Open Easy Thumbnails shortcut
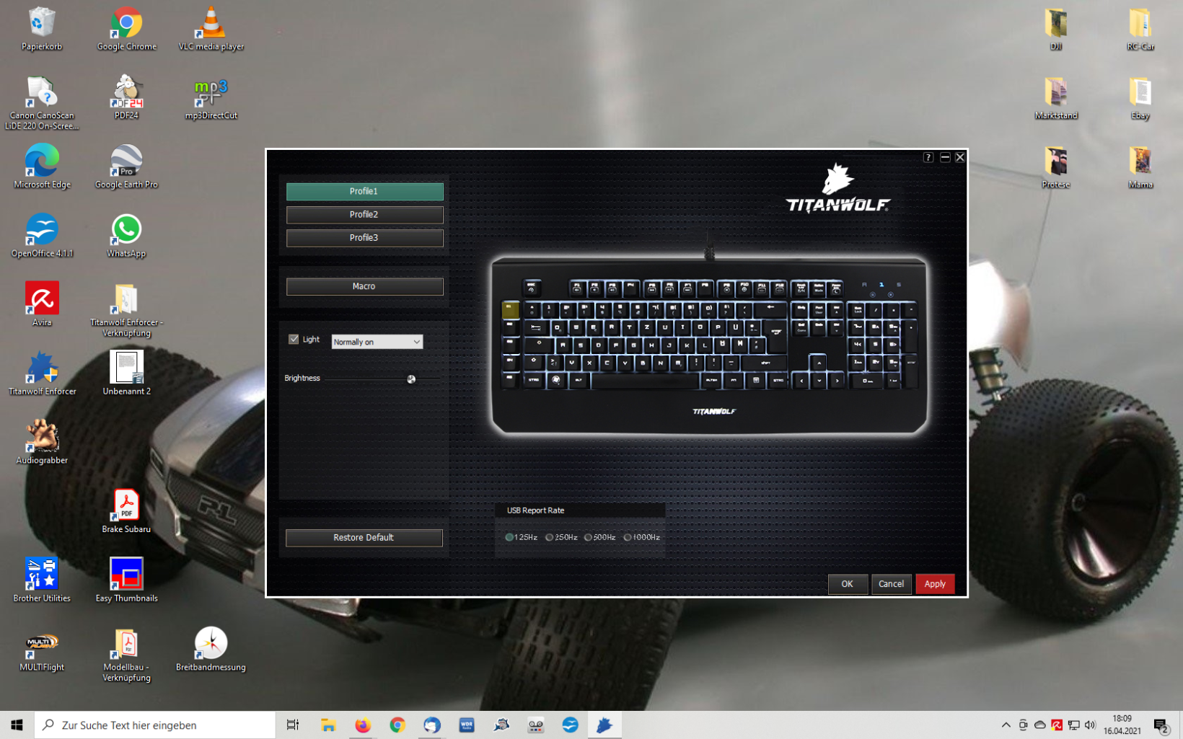 126,580
